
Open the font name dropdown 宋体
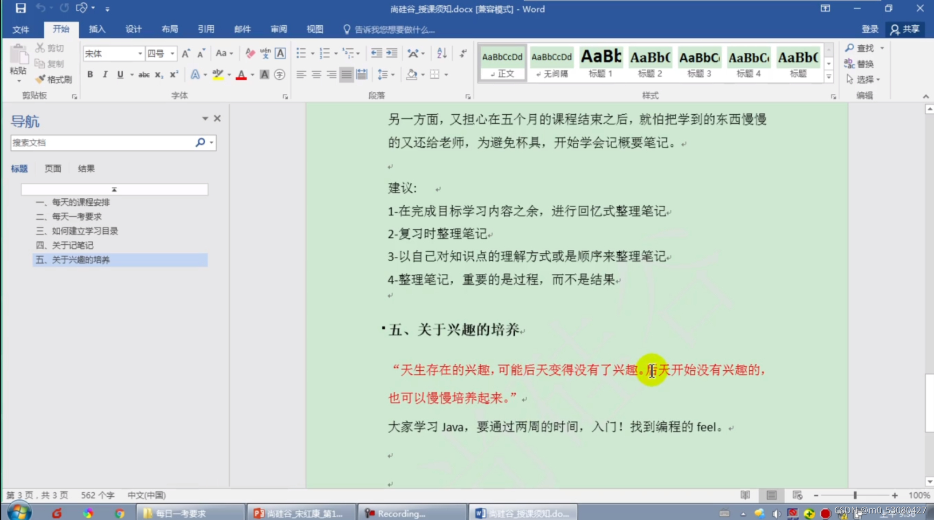pos(140,54)
